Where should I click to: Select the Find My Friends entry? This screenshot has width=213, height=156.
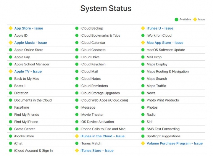[x=27, y=115]
